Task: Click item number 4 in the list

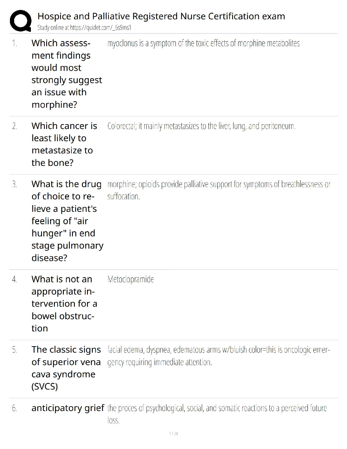Action: (x=14, y=279)
